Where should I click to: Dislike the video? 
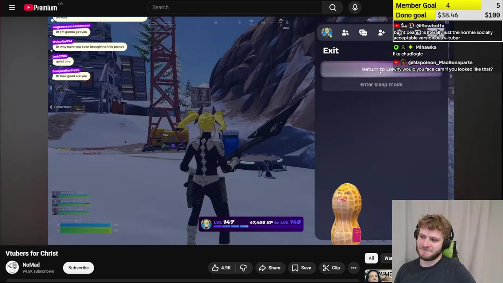pyautogui.click(x=244, y=268)
